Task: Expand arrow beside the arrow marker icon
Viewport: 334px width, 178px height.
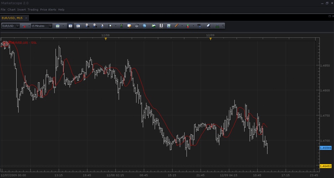Action: (193, 26)
